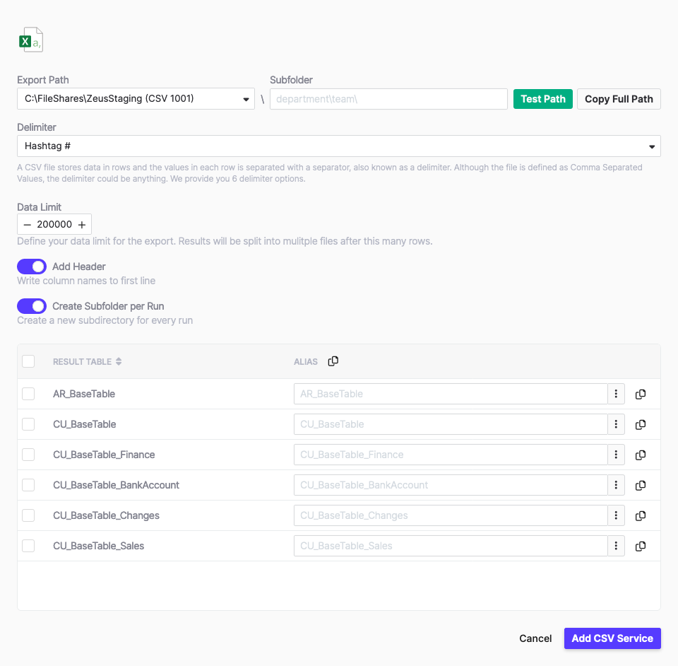Image resolution: width=678 pixels, height=666 pixels.
Task: Check the CU_BaseTable_Finance checkbox
Action: [28, 455]
